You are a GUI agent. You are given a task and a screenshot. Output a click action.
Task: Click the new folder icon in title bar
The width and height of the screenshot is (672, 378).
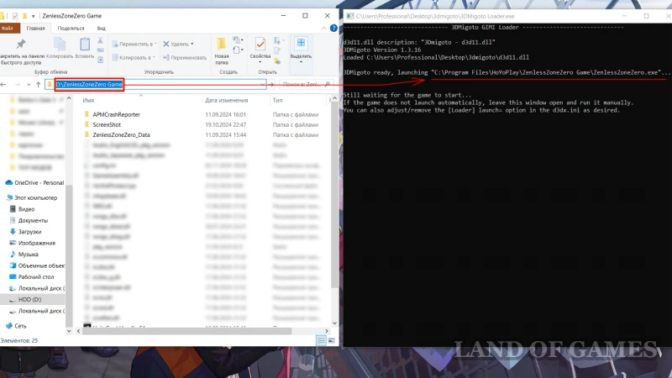click(x=25, y=16)
